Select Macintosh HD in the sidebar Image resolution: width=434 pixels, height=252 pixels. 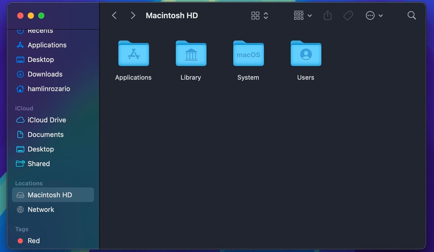pos(53,195)
